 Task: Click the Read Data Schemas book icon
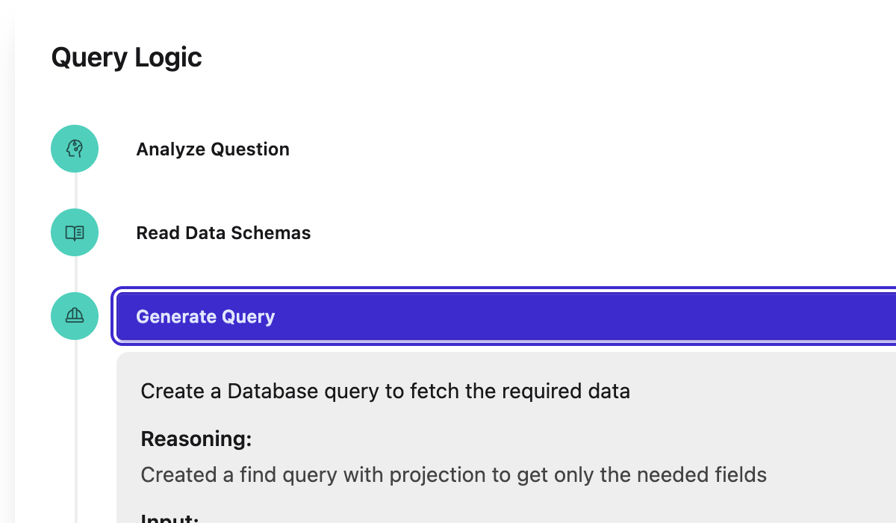(x=75, y=232)
